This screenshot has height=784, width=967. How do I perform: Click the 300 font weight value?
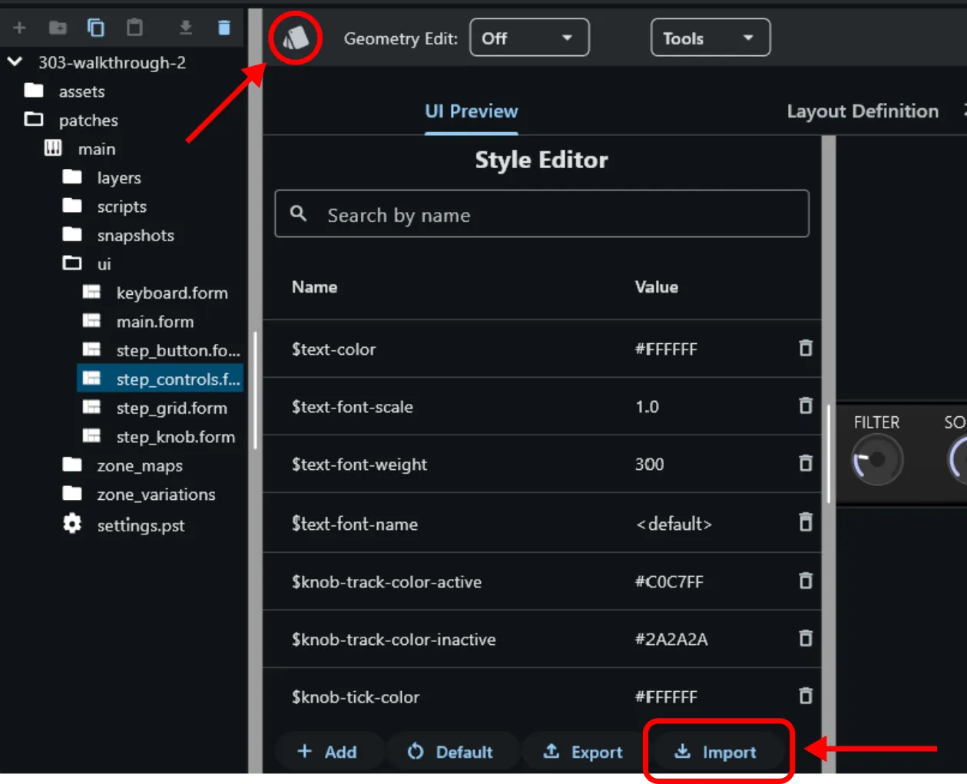click(649, 465)
